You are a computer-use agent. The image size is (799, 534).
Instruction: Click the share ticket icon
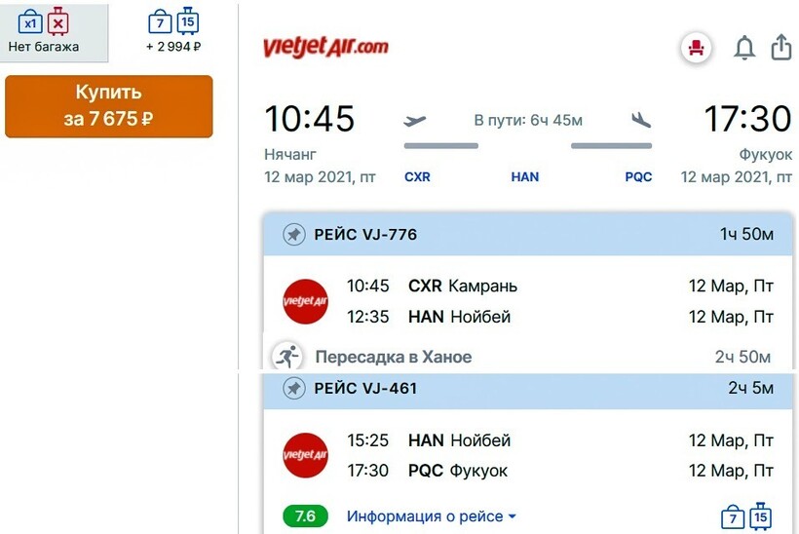(780, 48)
